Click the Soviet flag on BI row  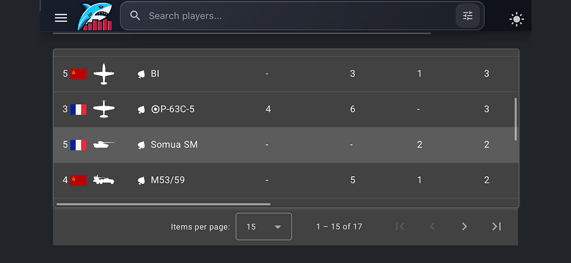coord(79,74)
